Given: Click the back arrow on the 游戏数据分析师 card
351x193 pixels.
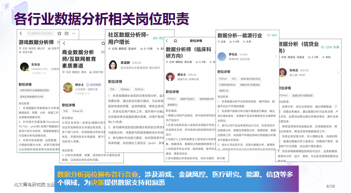Looking at the screenshot, I should 21,33.
